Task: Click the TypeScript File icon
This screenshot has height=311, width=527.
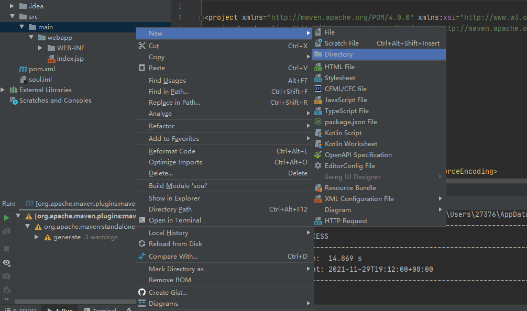Action: (318, 111)
